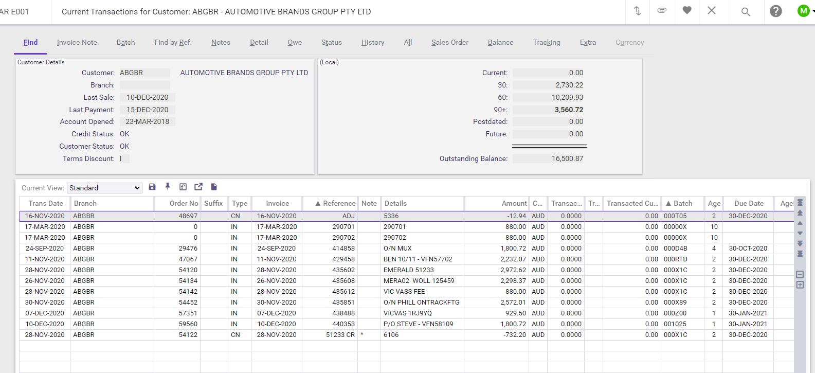This screenshot has width=815, height=373.
Task: Jump to the first row of grid
Action: (800, 203)
